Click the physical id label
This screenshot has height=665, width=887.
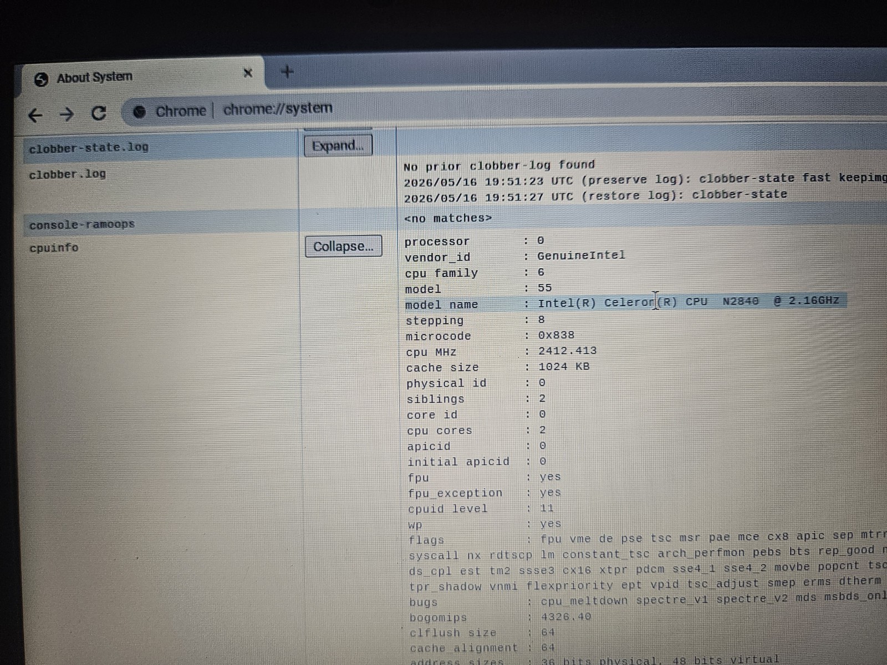(x=446, y=383)
